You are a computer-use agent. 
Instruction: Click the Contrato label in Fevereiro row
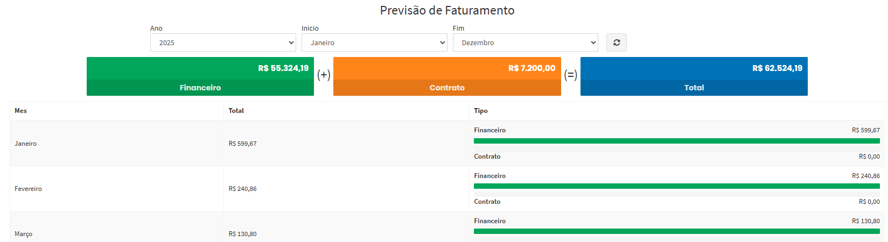[487, 202]
